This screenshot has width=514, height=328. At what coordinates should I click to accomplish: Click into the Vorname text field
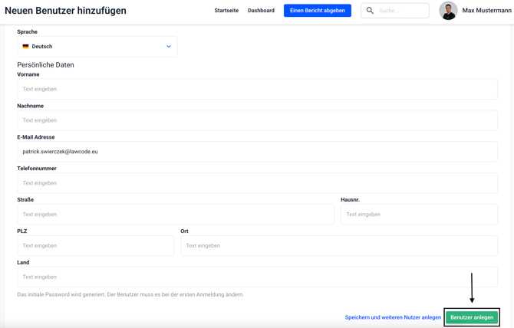[x=257, y=89]
